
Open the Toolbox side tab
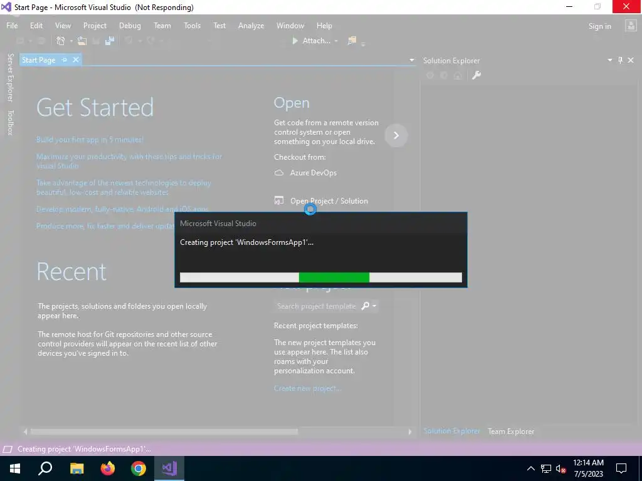tap(11, 122)
